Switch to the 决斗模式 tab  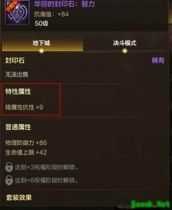(124, 43)
